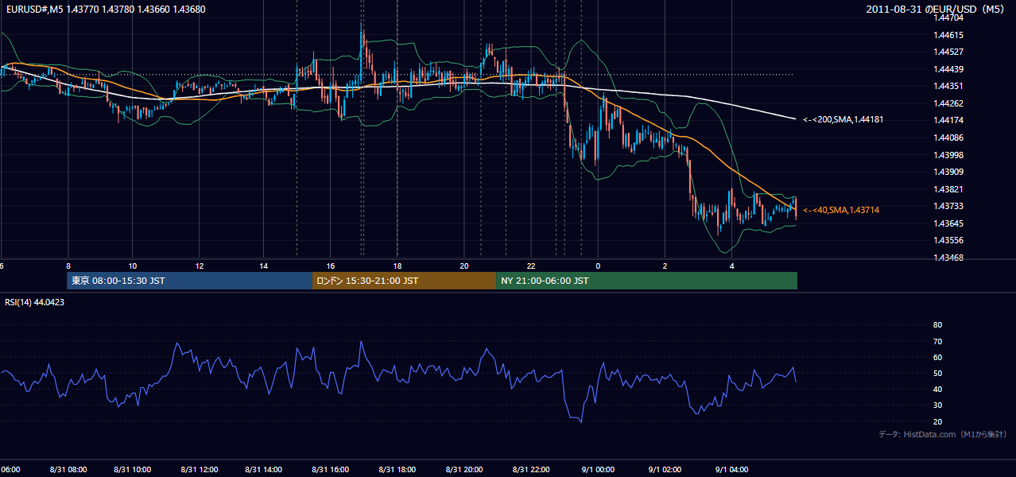Viewport: 1016px width, 477px height.
Task: Select the Tokyo 08:00-15:30 JST session bar
Action: (x=189, y=281)
